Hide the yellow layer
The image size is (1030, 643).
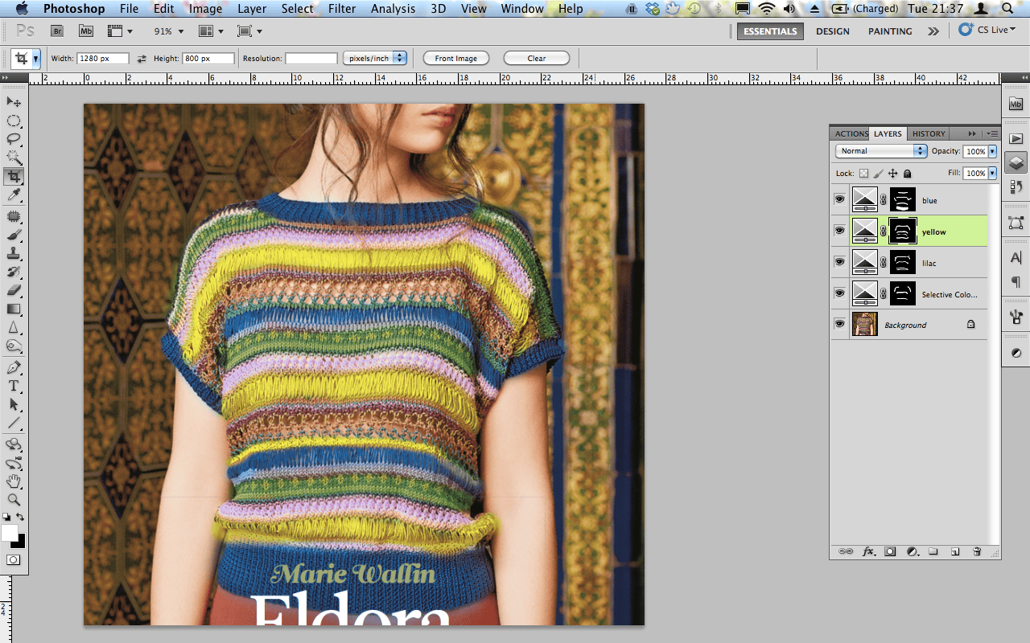click(840, 231)
